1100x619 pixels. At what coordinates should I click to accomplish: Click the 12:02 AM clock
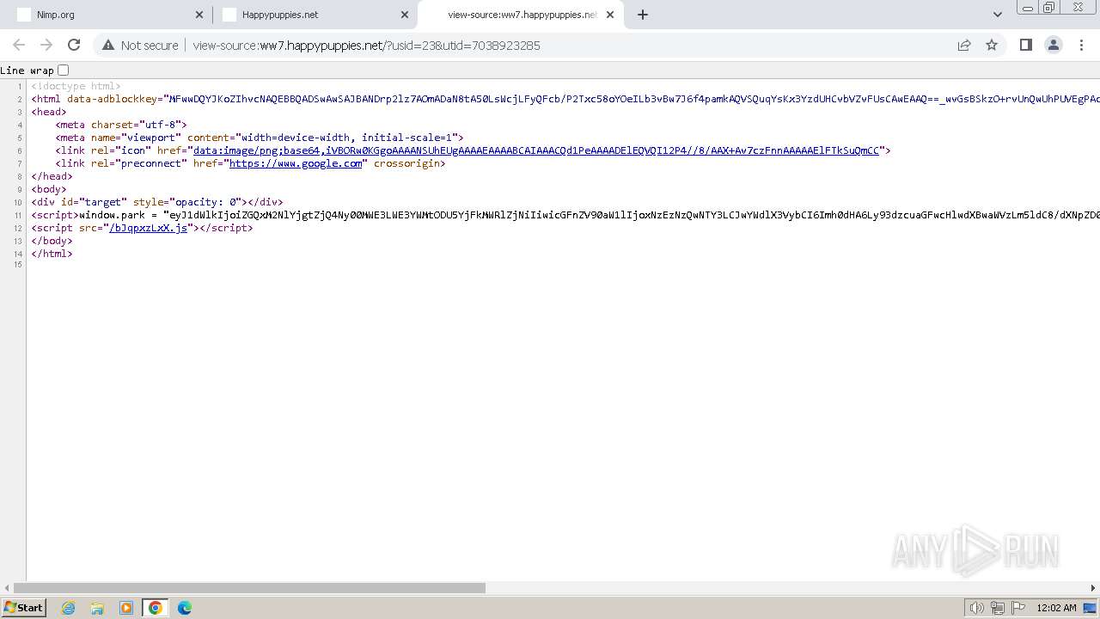point(1056,608)
